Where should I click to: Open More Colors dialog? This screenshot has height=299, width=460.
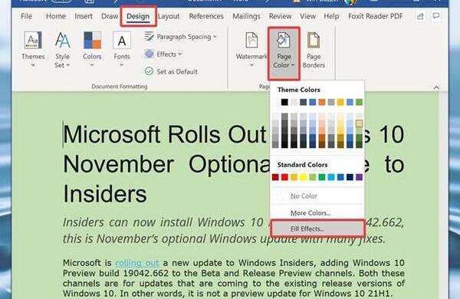tap(317, 212)
